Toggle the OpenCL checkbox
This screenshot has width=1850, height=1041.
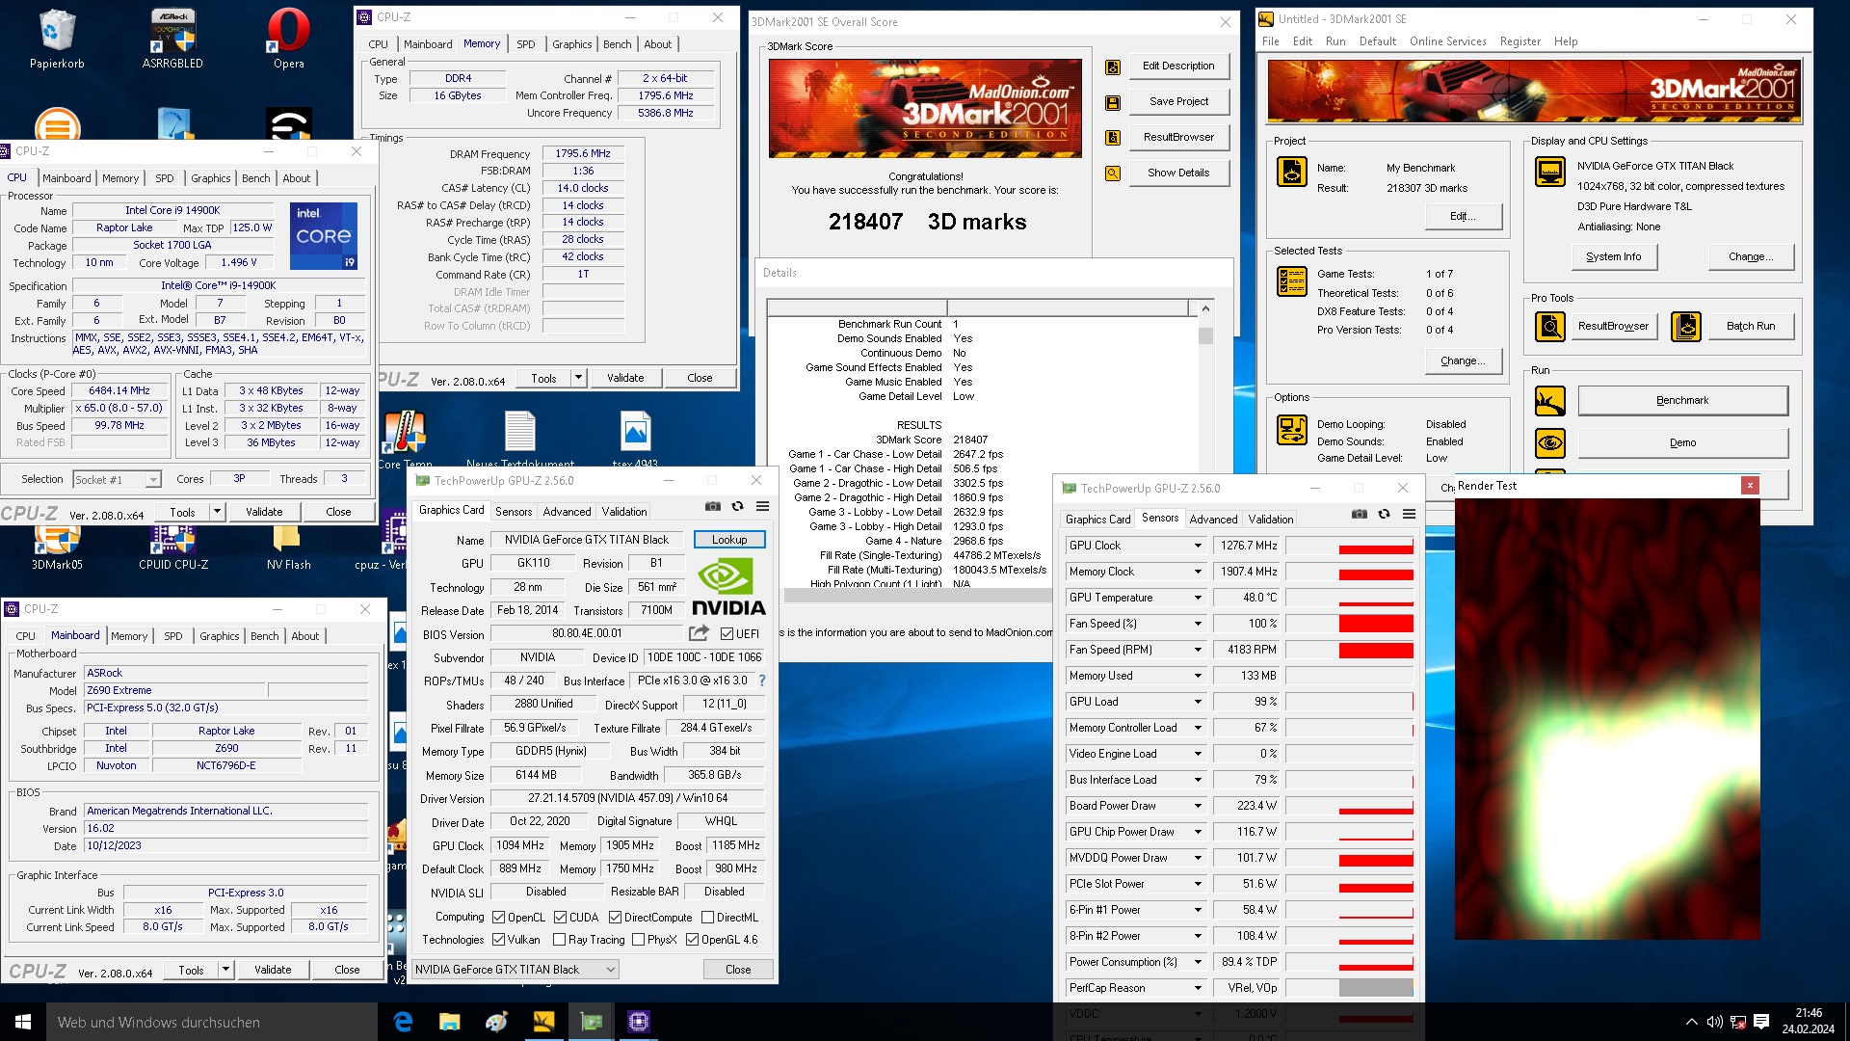tap(499, 918)
